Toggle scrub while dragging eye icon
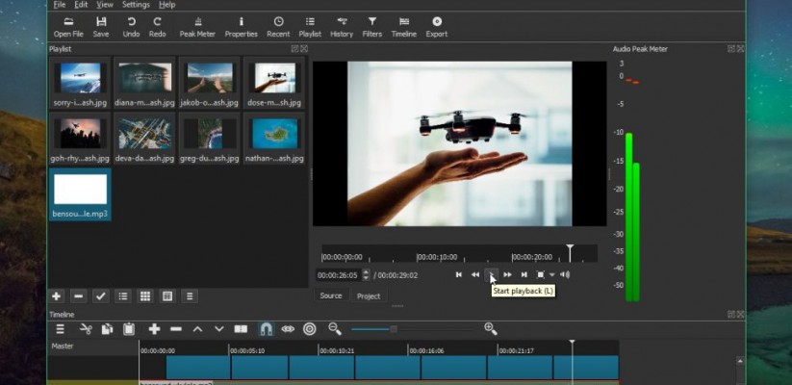The height and width of the screenshot is (385, 792). tap(288, 329)
